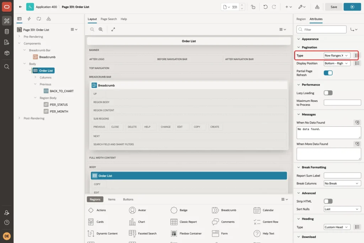The width and height of the screenshot is (364, 243).
Task: Click the DE user avatar
Action: tap(7, 236)
